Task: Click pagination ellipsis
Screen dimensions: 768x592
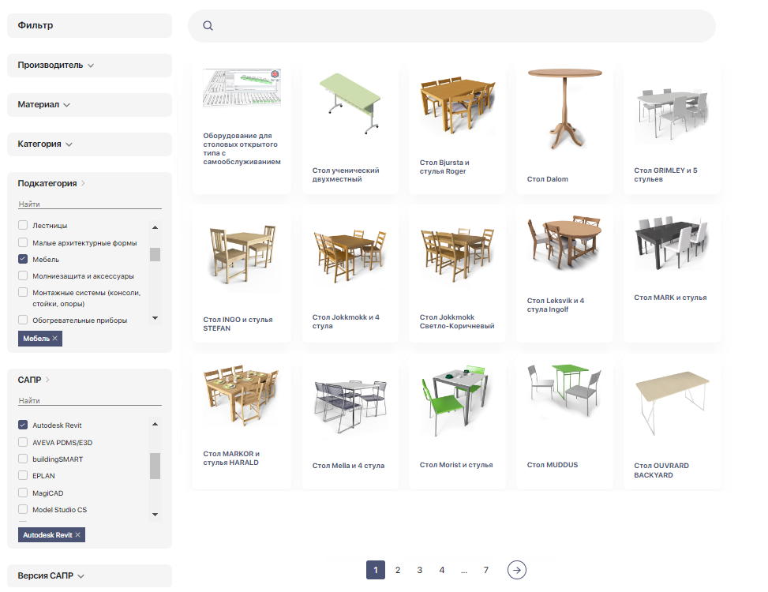Action: tap(464, 571)
